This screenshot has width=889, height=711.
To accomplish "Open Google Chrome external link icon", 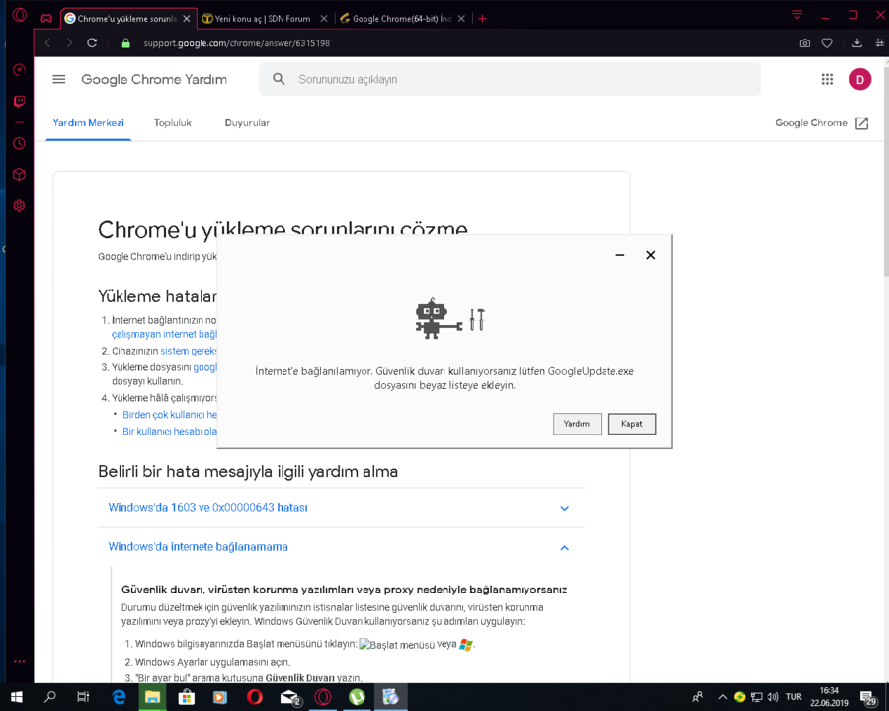I will pos(861,123).
